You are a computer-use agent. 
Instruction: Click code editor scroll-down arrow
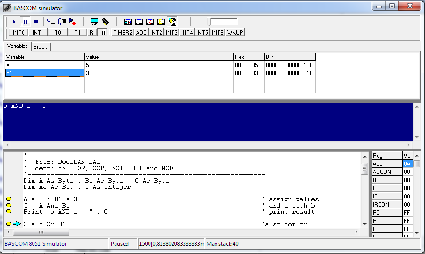365,224
